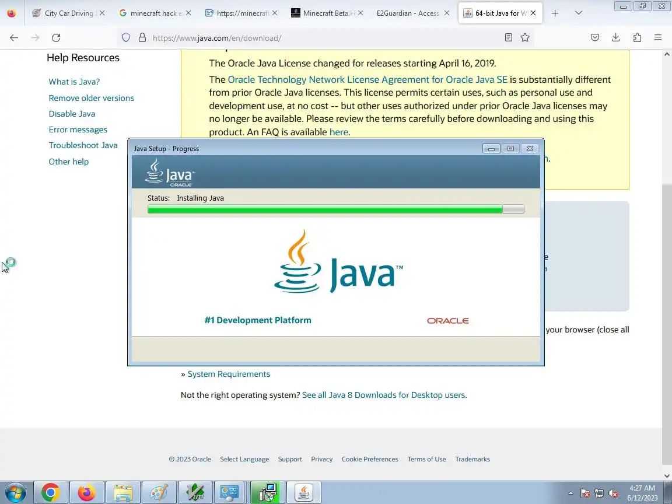Switch to the Minecraft Beta tab
Image resolution: width=672 pixels, height=504 pixels.
tap(327, 13)
